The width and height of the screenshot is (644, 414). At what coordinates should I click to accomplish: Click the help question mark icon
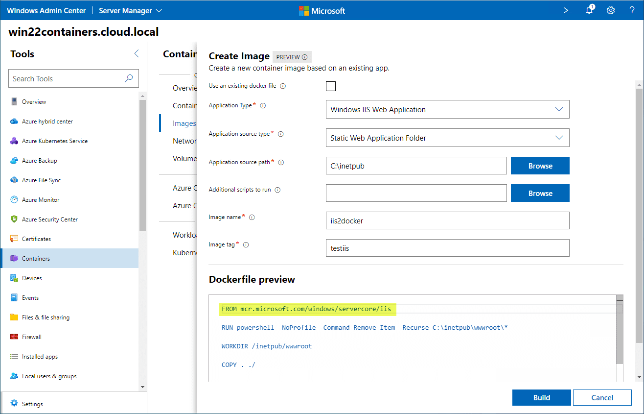[x=632, y=10]
